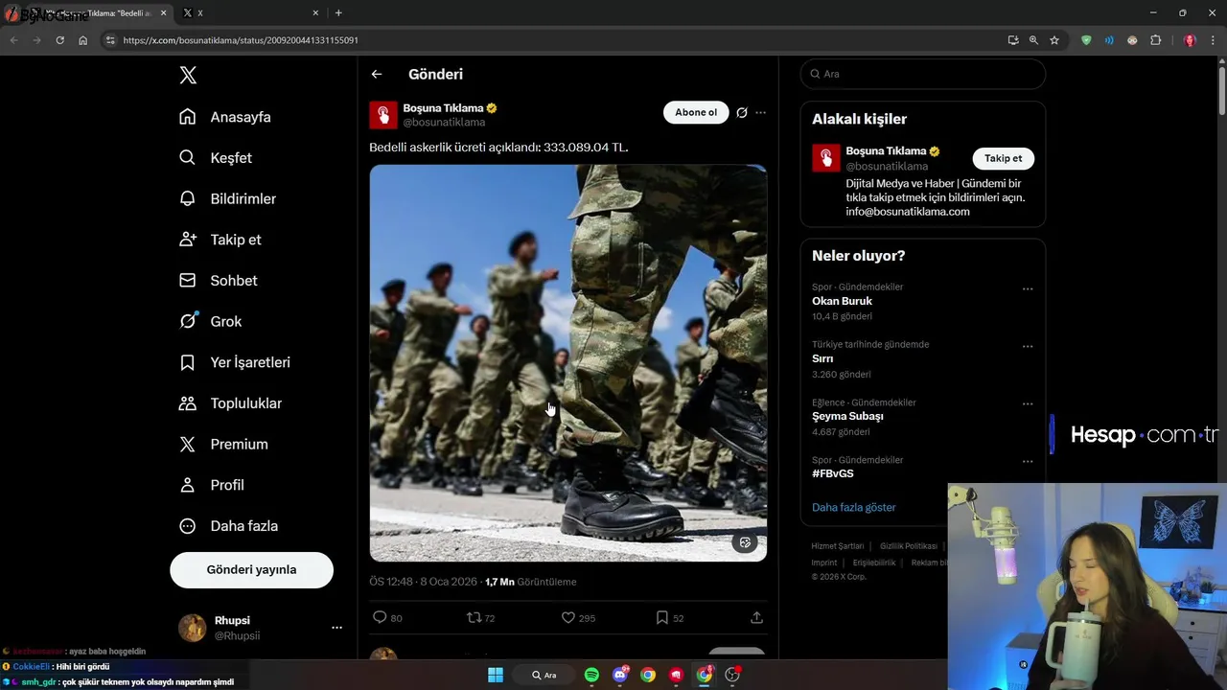Screen dimensions: 1227x690
Task: Open Discord from the taskbar
Action: 620,675
